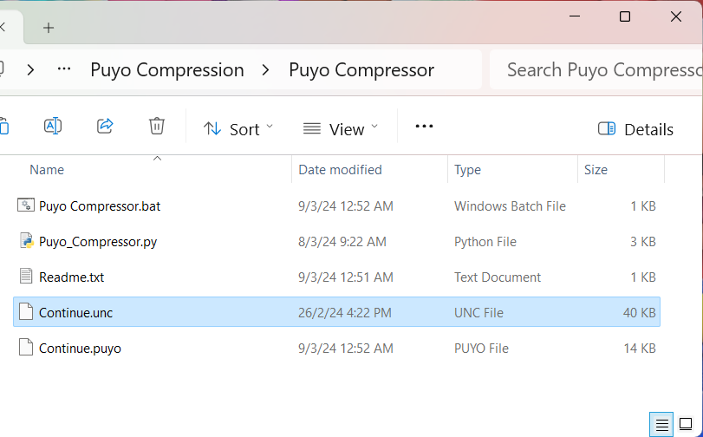Open the Sort dropdown menu

[x=238, y=129]
